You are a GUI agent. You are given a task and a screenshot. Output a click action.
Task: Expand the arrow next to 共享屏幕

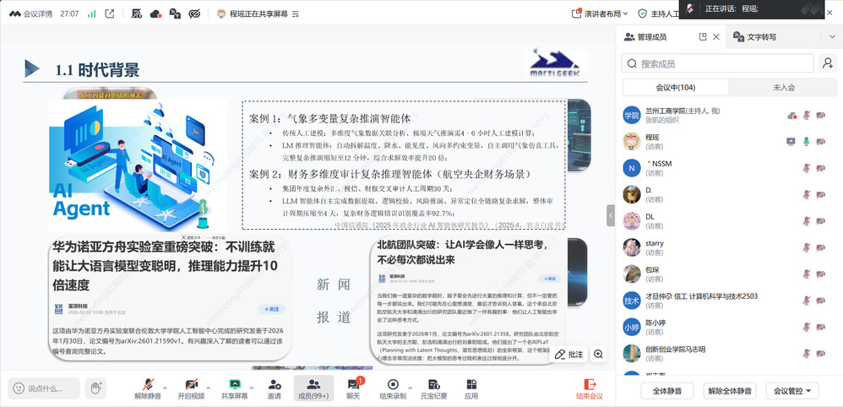(251, 388)
